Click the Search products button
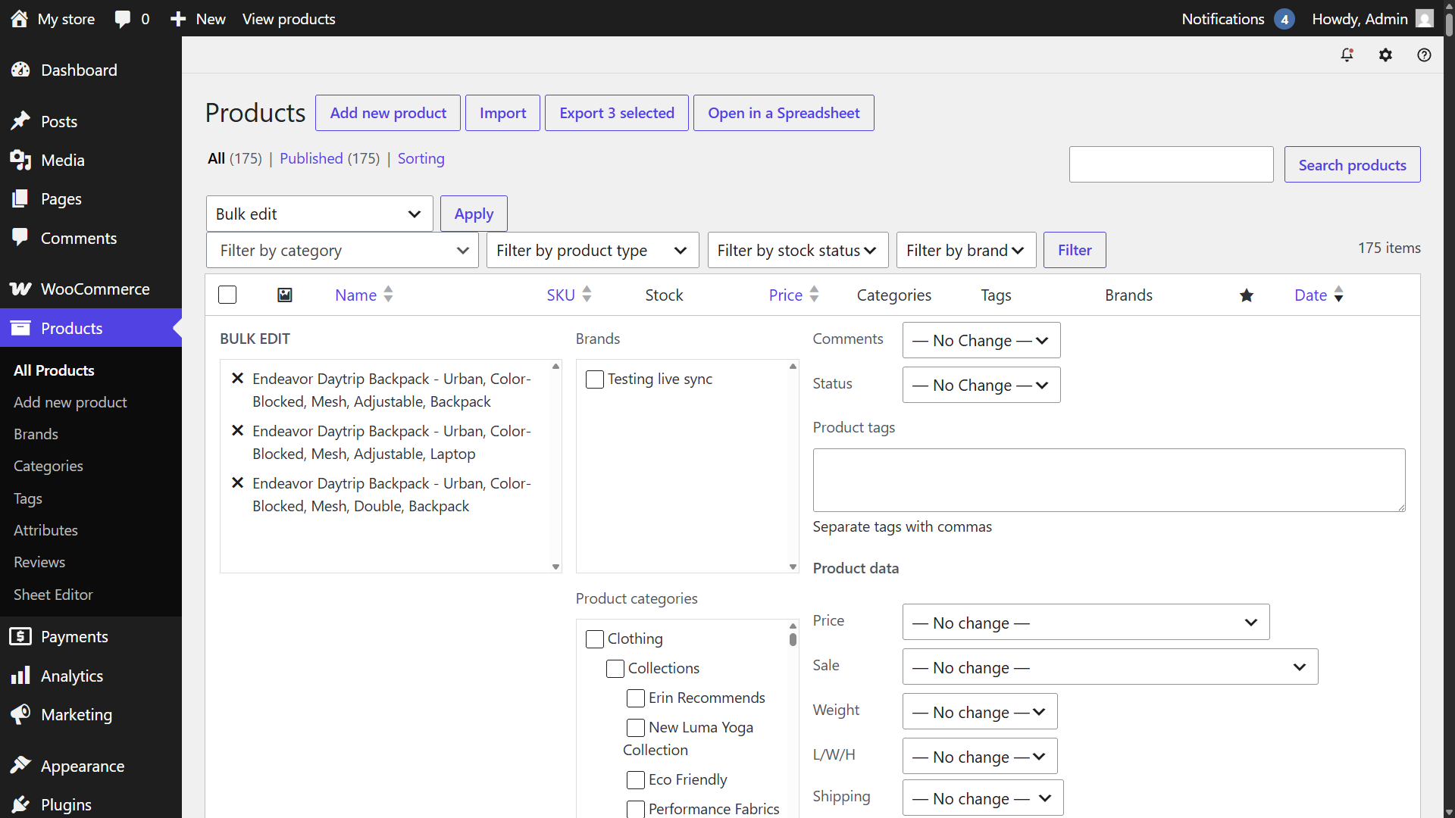The image size is (1455, 818). point(1352,164)
